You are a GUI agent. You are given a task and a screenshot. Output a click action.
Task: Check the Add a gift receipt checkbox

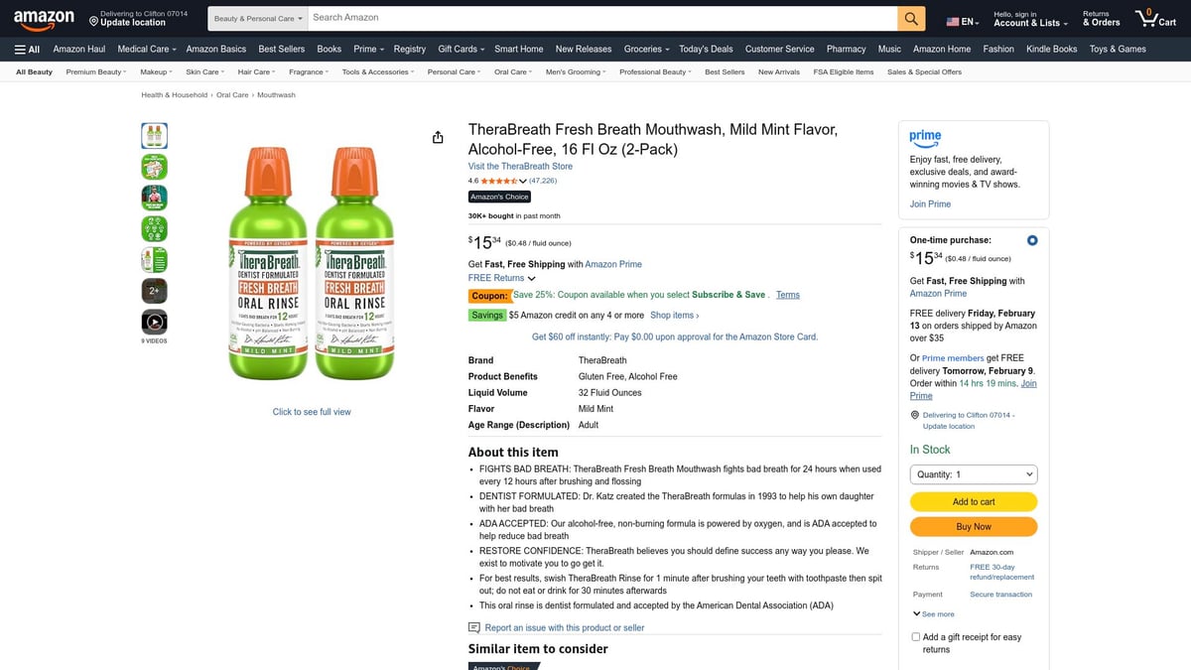coord(915,635)
